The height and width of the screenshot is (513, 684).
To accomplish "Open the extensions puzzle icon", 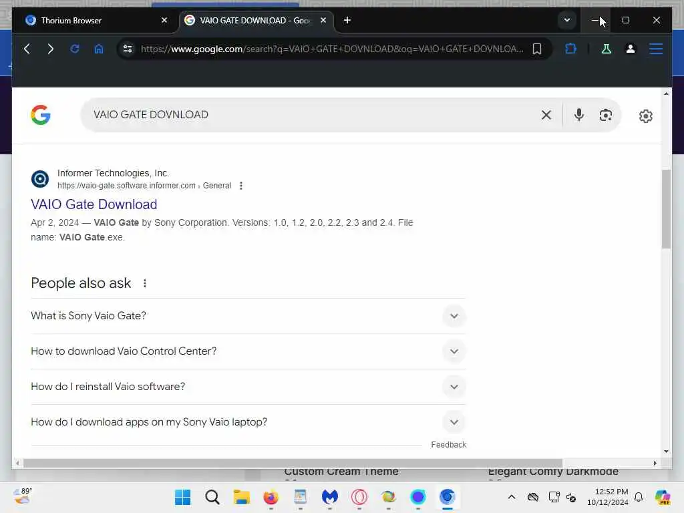I will [x=570, y=49].
